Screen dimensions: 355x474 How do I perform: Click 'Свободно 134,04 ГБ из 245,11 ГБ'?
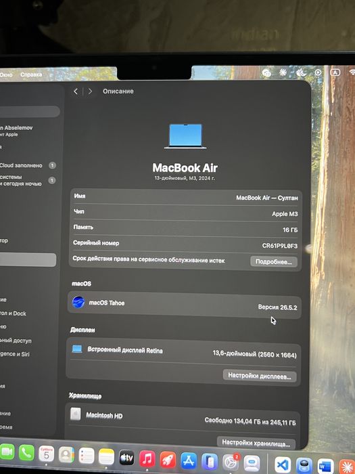click(250, 421)
